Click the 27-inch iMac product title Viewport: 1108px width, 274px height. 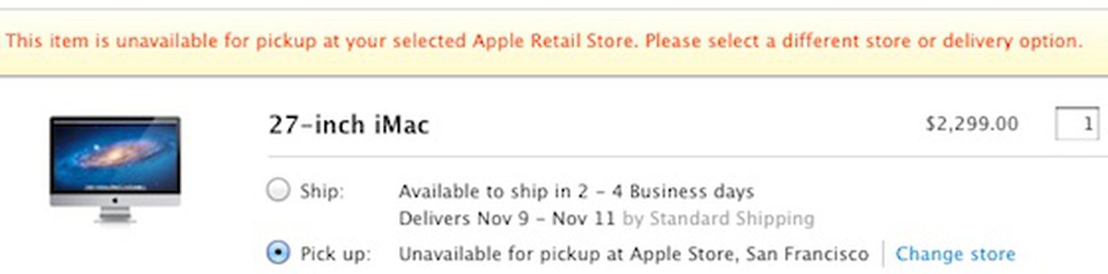click(x=348, y=125)
